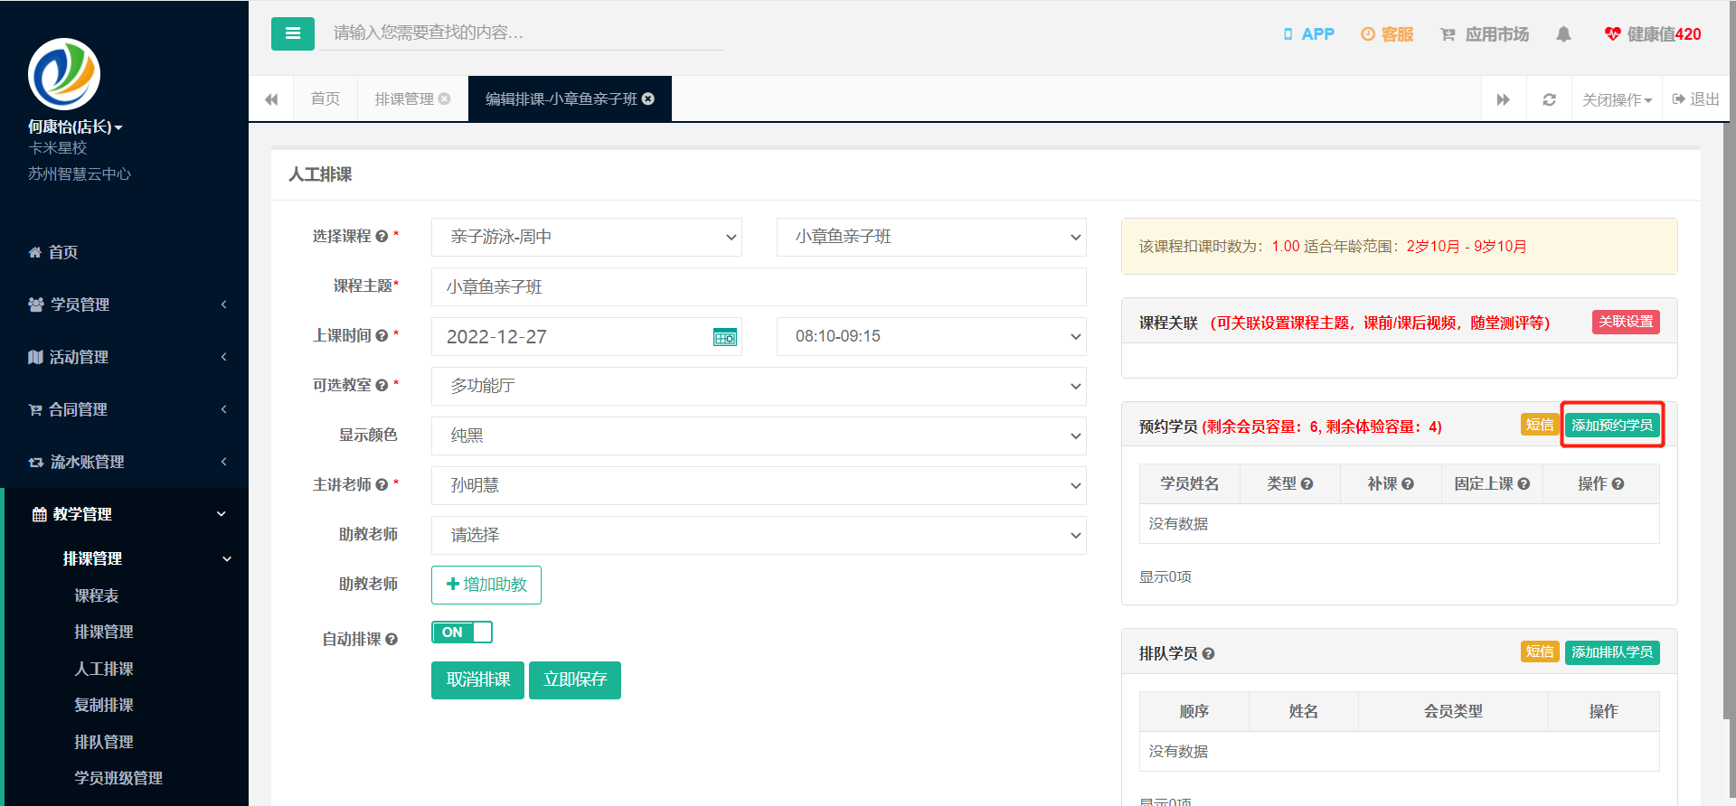Open the 纯黑 display color dropdown
Viewport: 1736px width, 806px height.
(x=759, y=436)
